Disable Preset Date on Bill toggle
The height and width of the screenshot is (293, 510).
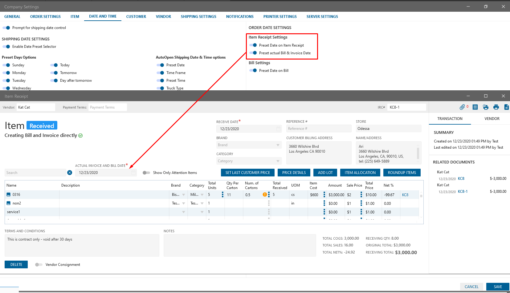pos(253,71)
